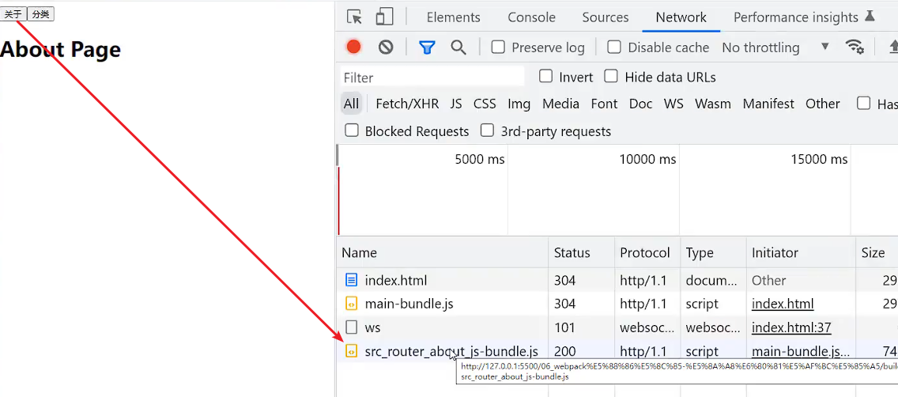Click the index.html document file icon
898x397 pixels.
[352, 280]
